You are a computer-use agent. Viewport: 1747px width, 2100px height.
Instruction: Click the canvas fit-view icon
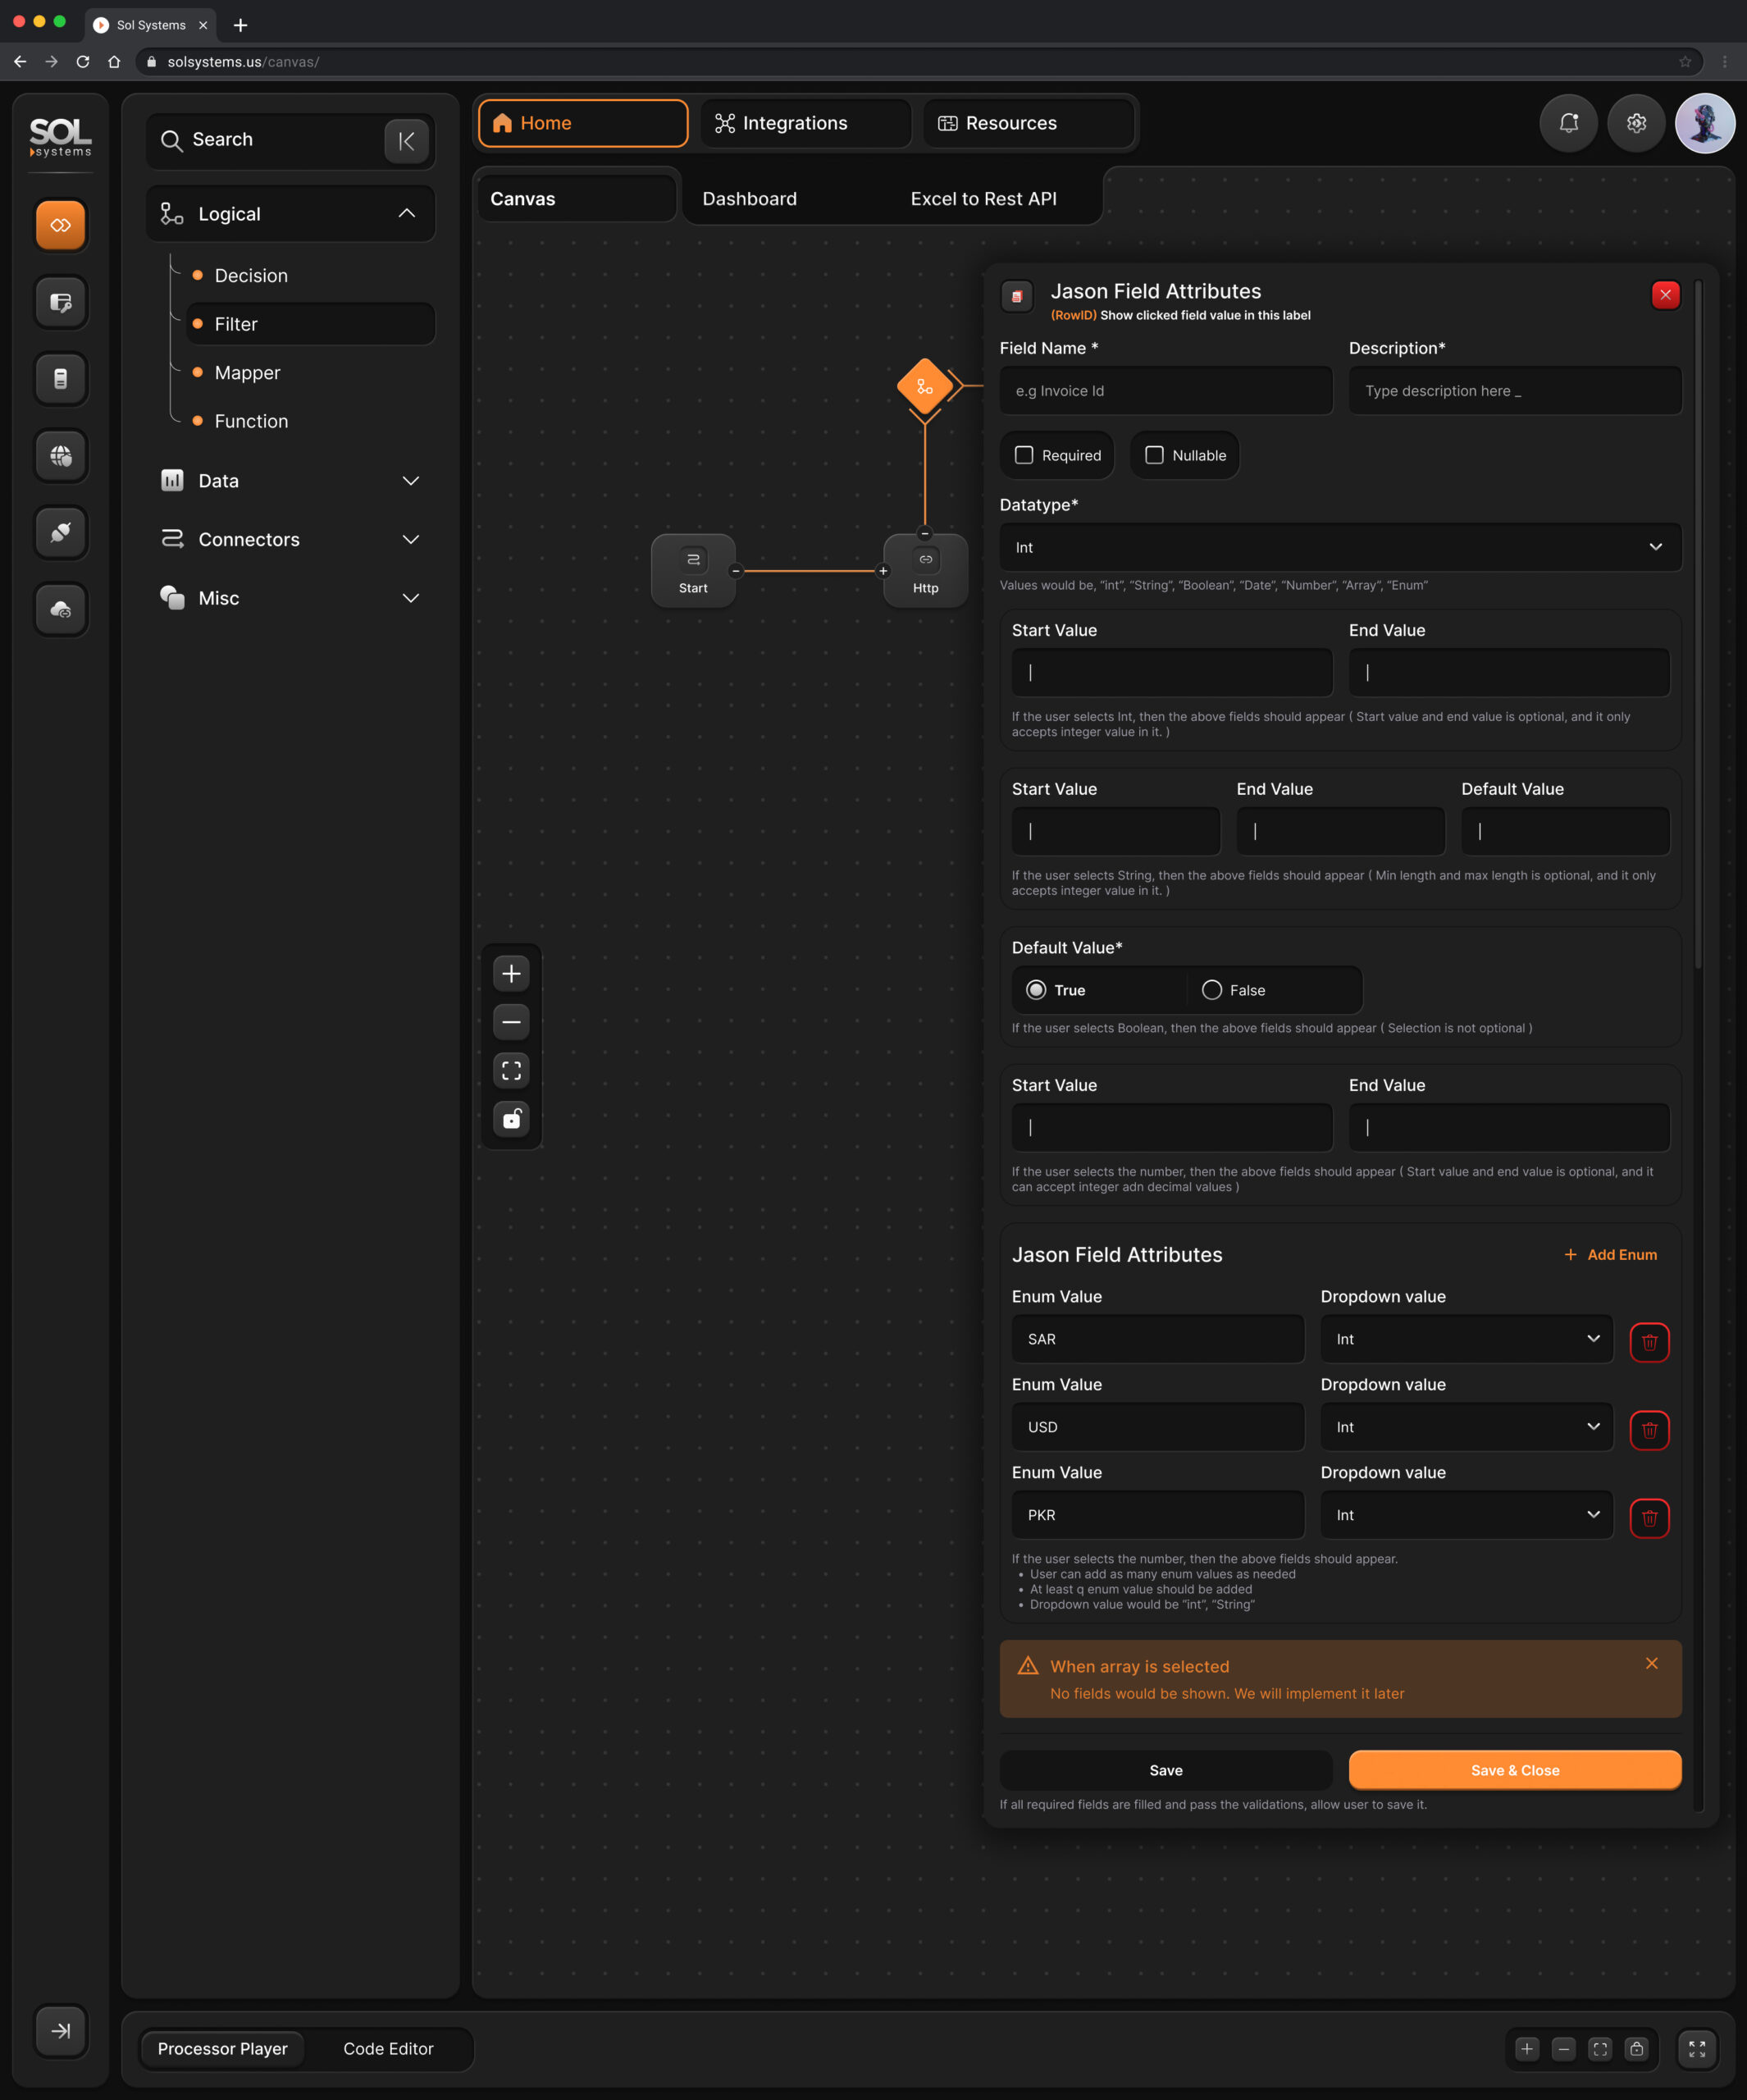[x=511, y=1070]
